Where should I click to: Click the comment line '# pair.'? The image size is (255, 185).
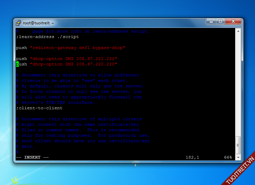pyautogui.click(x=25, y=146)
